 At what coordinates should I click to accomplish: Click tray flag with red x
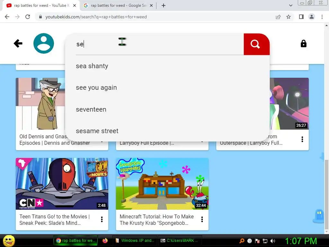pyautogui.click(x=257, y=241)
